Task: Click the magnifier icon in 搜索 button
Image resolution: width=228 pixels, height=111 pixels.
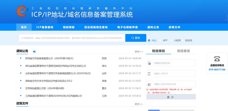Action: click(x=133, y=38)
